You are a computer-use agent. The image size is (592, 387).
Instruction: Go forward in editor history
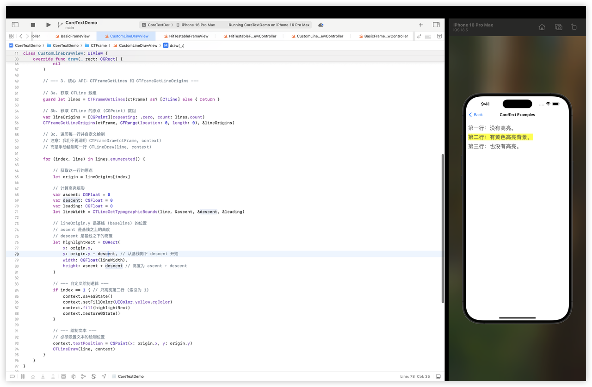coord(27,36)
